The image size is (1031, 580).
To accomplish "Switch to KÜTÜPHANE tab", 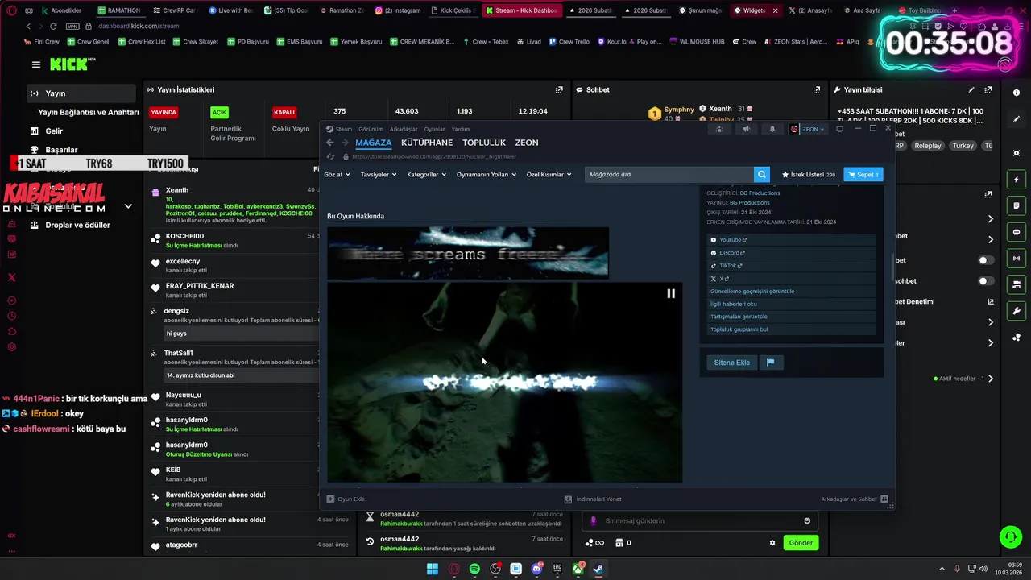I will point(427,143).
